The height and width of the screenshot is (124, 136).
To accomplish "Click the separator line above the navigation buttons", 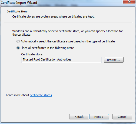I will point(68,110).
